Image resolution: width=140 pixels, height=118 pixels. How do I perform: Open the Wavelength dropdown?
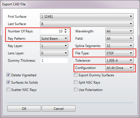120,31
